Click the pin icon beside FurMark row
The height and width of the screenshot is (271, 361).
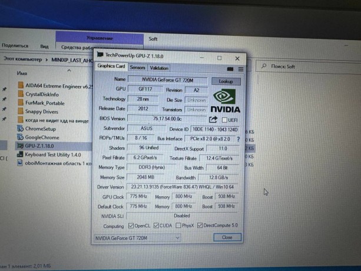(x=4, y=108)
